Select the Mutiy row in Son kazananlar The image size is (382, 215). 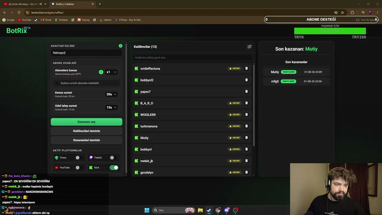(296, 72)
